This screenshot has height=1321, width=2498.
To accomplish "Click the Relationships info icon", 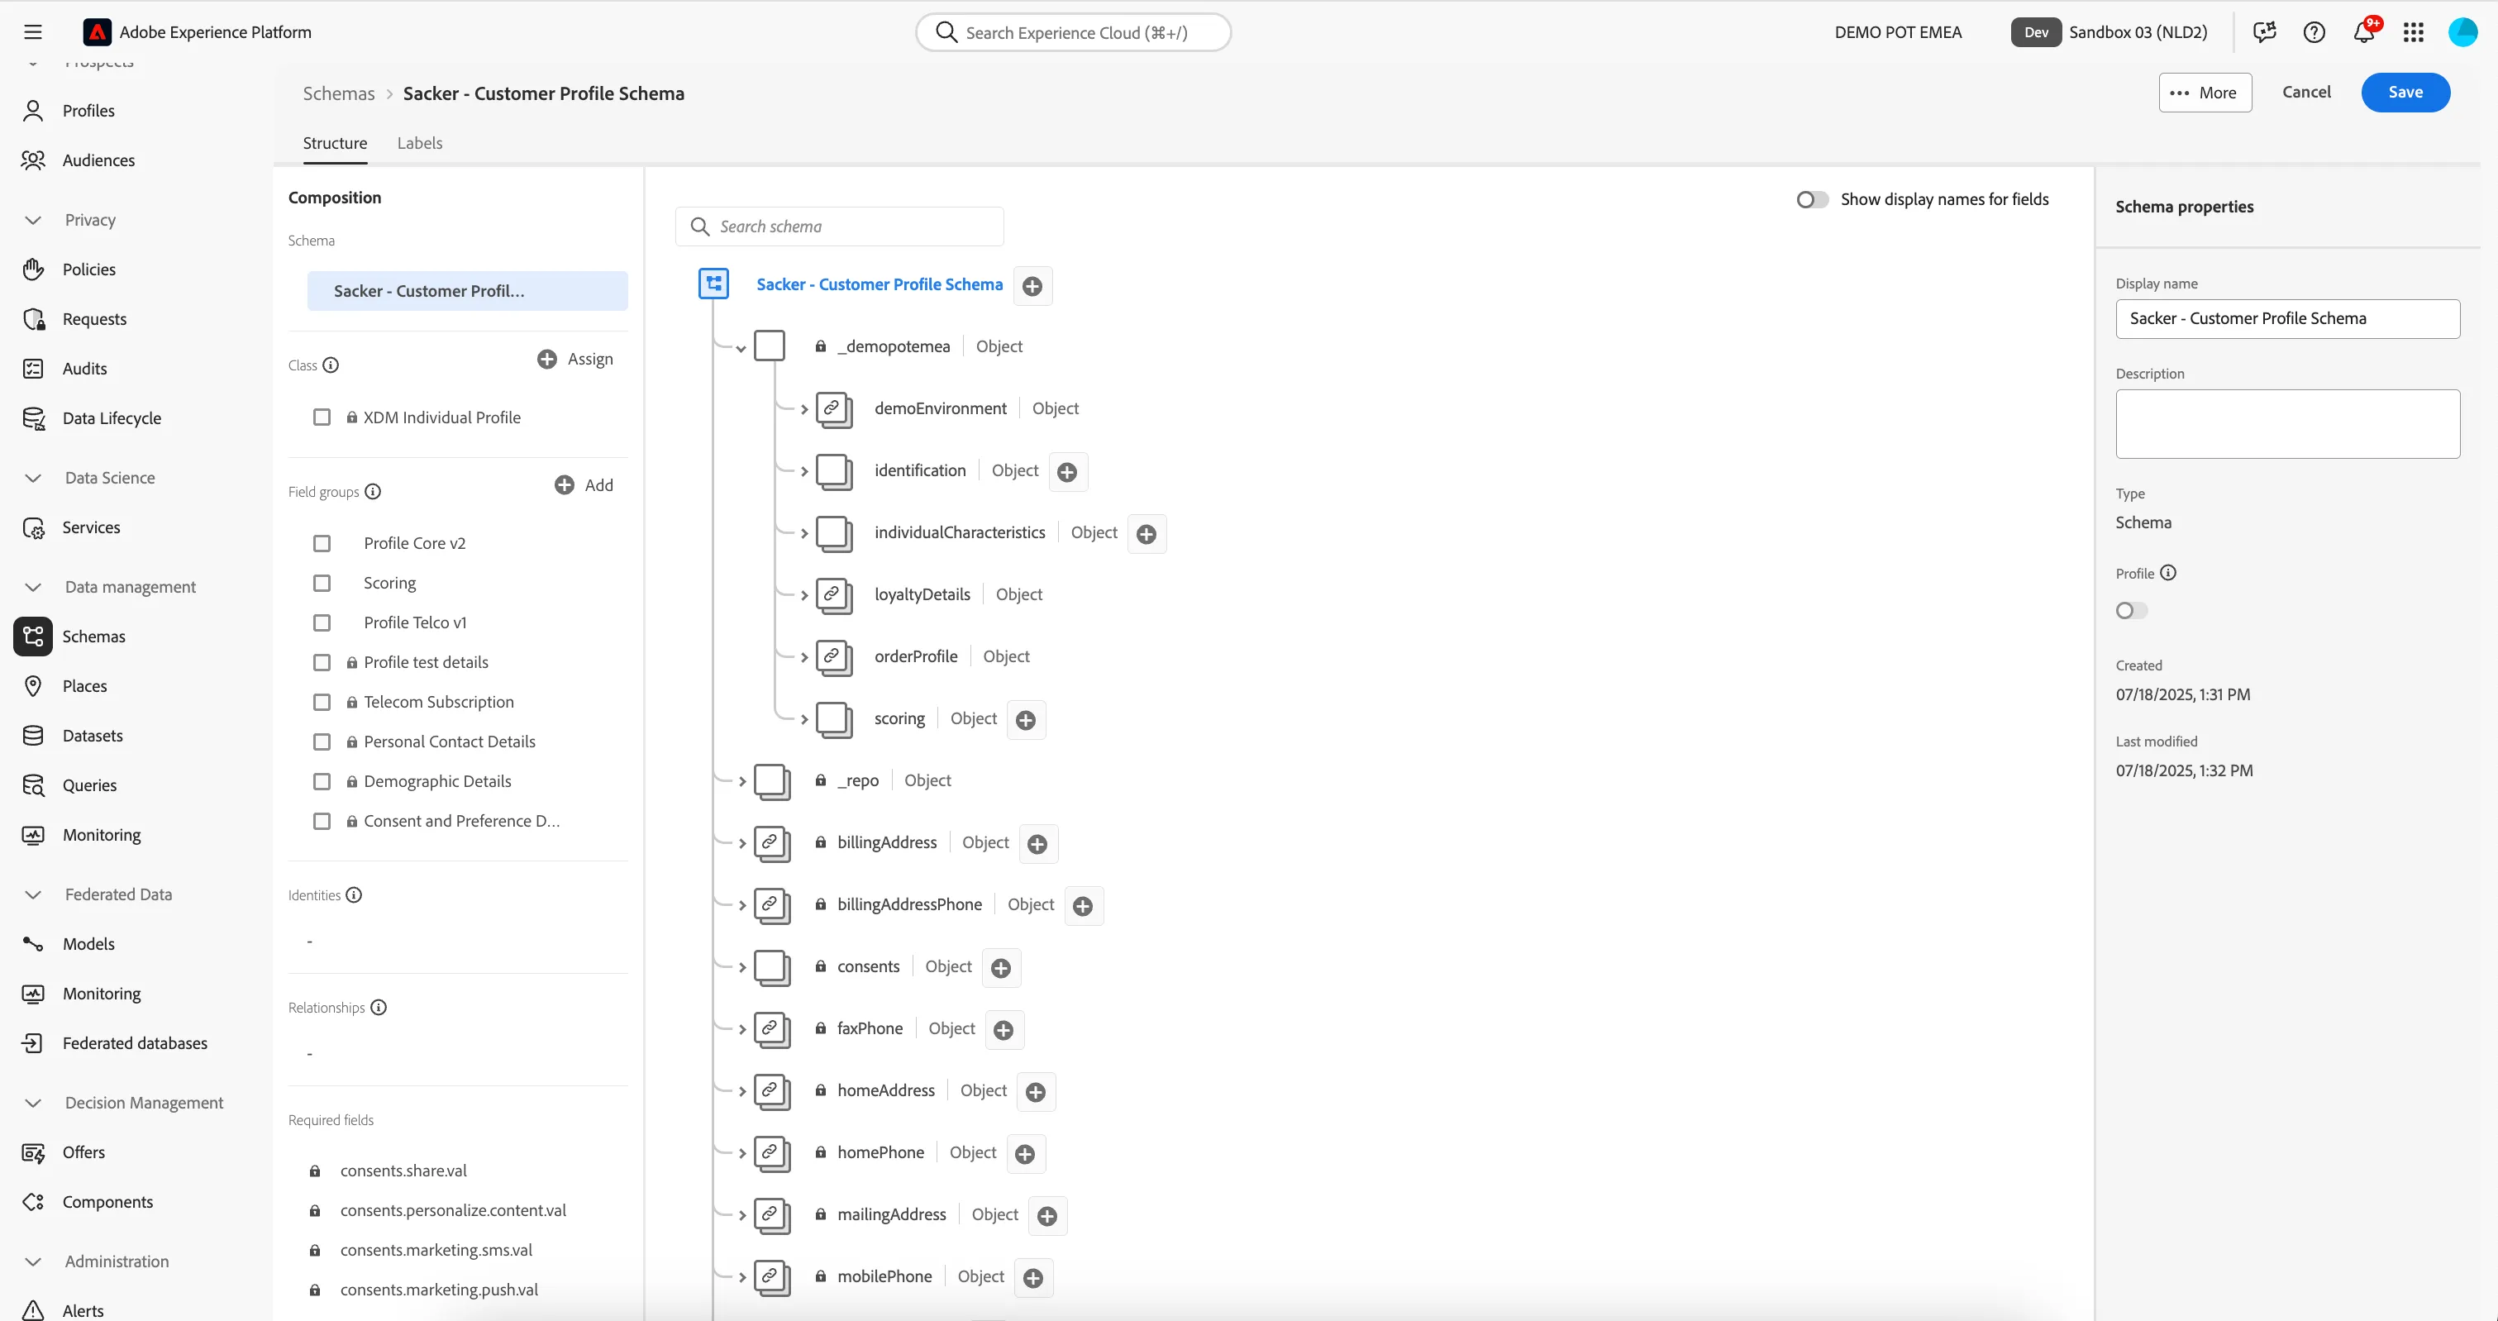I will point(379,1008).
